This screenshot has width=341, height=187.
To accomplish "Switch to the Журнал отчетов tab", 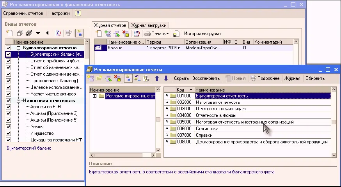I will tap(110, 25).
